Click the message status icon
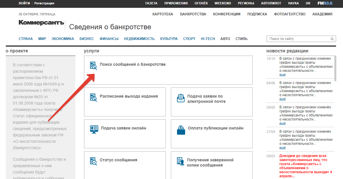This screenshot has width=343, height=179. pos(93,161)
